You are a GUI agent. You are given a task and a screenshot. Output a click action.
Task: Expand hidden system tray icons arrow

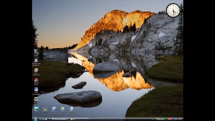tap(152, 119)
